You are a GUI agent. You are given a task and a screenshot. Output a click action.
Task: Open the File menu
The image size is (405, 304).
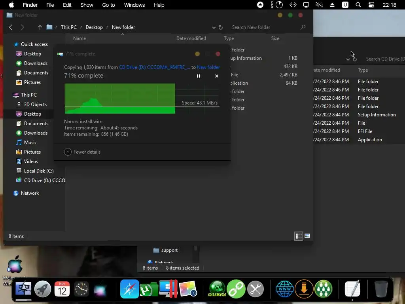coord(50,5)
